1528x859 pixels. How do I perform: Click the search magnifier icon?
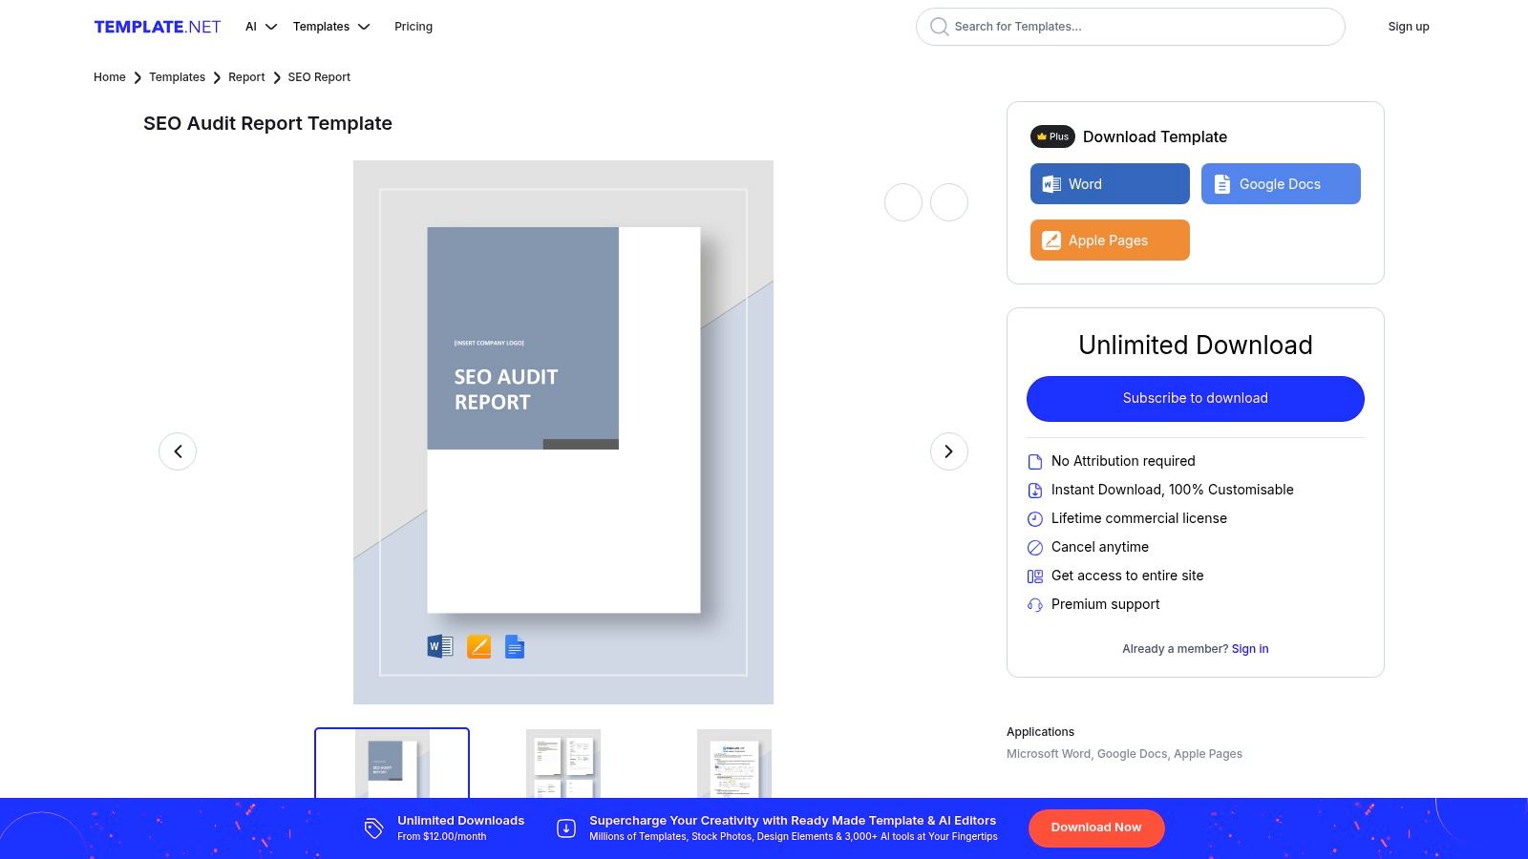940,27
